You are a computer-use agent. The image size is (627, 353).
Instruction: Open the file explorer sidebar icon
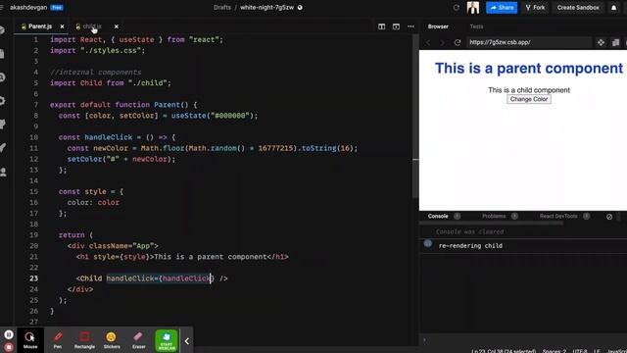(2, 54)
